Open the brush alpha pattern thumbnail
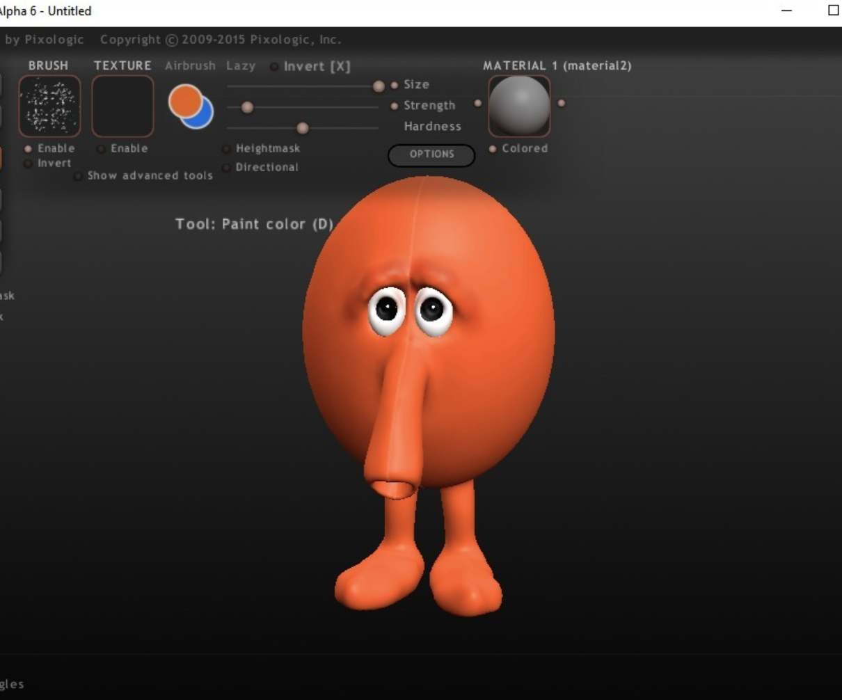Viewport: 842px width, 700px height. tap(49, 106)
